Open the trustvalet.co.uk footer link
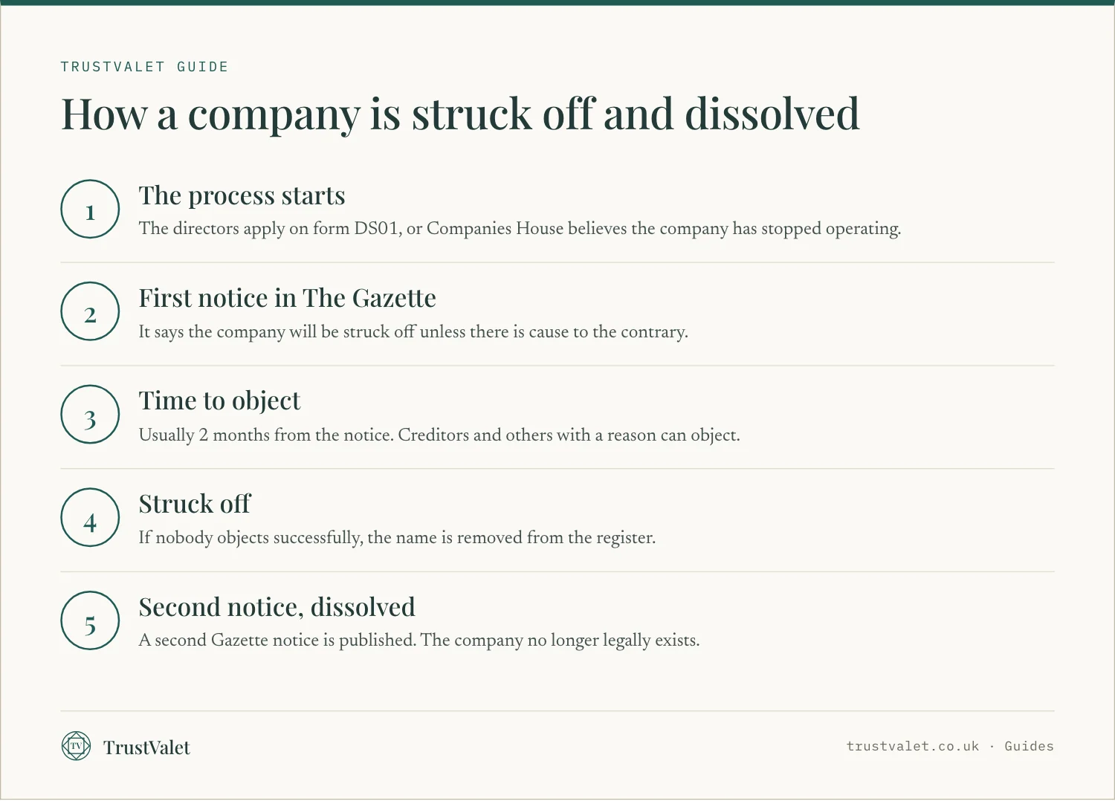 913,746
